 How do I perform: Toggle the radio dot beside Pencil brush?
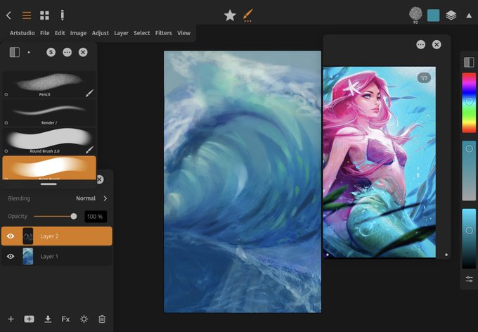[x=6, y=94]
